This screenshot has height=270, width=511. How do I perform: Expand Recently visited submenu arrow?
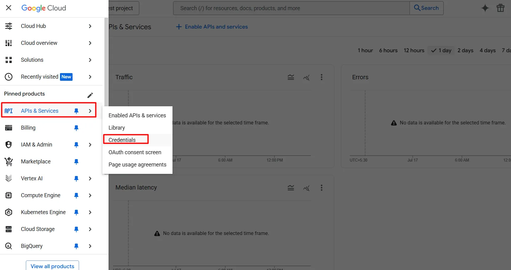90,77
